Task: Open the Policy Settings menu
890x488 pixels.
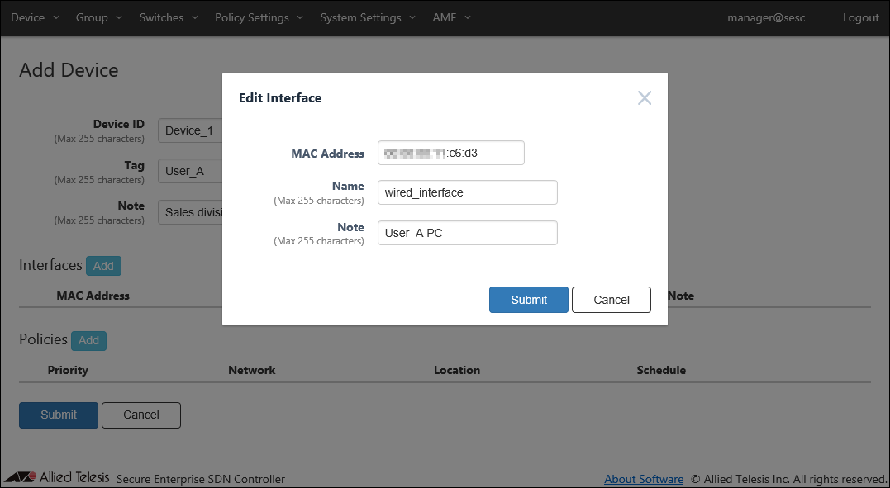Action: click(259, 17)
